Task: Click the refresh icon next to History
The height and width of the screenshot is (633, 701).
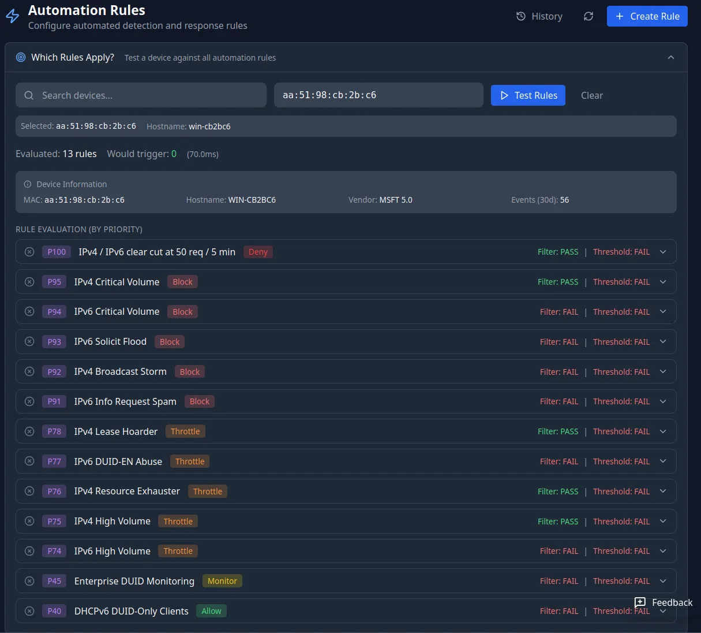Action: [x=588, y=16]
